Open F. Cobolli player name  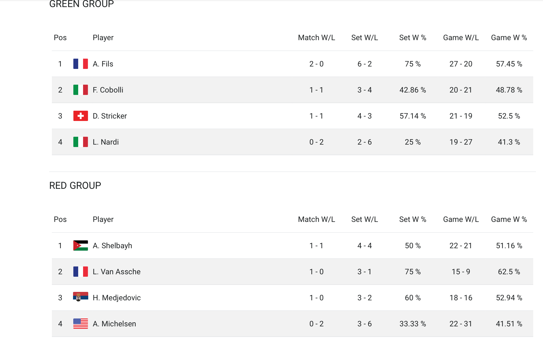(x=108, y=90)
